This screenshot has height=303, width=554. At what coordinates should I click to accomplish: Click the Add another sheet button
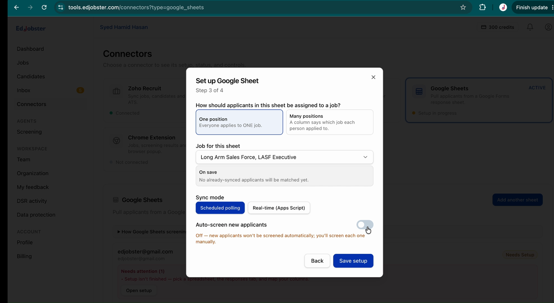click(517, 200)
